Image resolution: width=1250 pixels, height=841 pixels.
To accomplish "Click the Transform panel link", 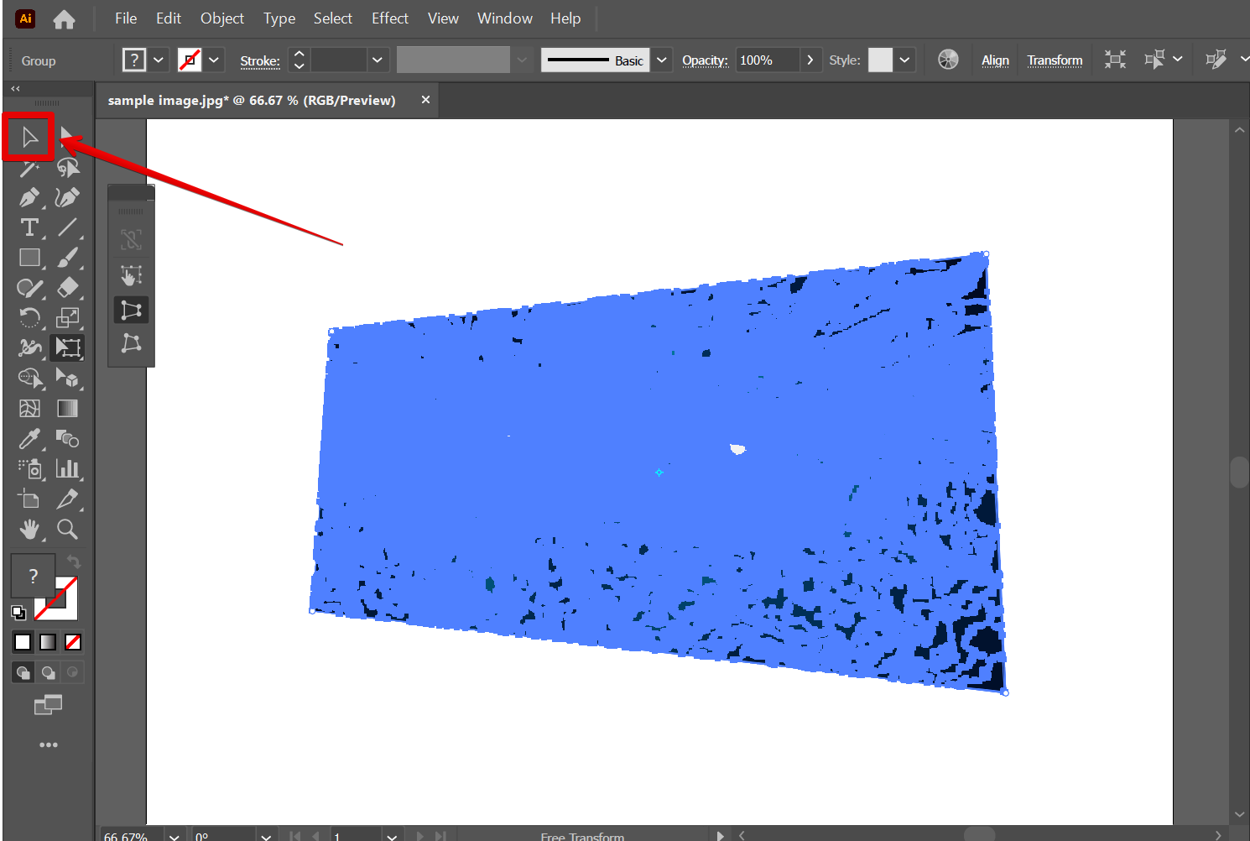I will [1055, 60].
